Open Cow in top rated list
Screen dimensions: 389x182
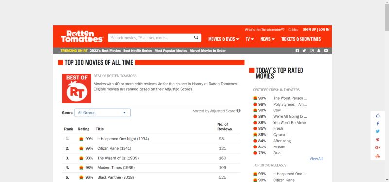point(277,110)
